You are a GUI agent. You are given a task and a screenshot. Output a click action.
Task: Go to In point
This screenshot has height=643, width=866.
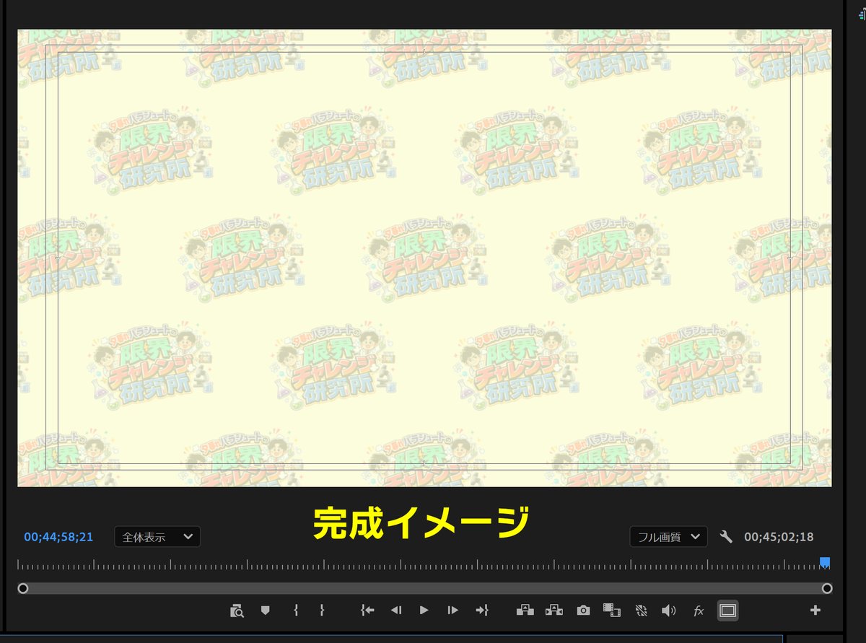coord(367,611)
